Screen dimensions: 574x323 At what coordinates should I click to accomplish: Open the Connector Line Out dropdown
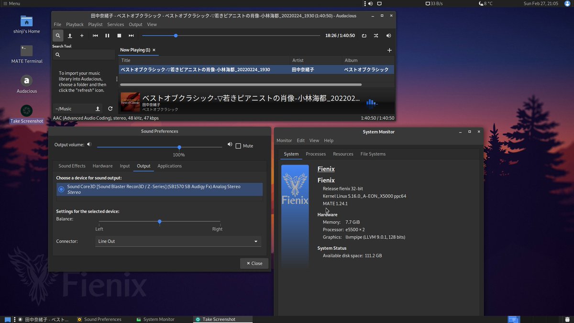click(178, 241)
